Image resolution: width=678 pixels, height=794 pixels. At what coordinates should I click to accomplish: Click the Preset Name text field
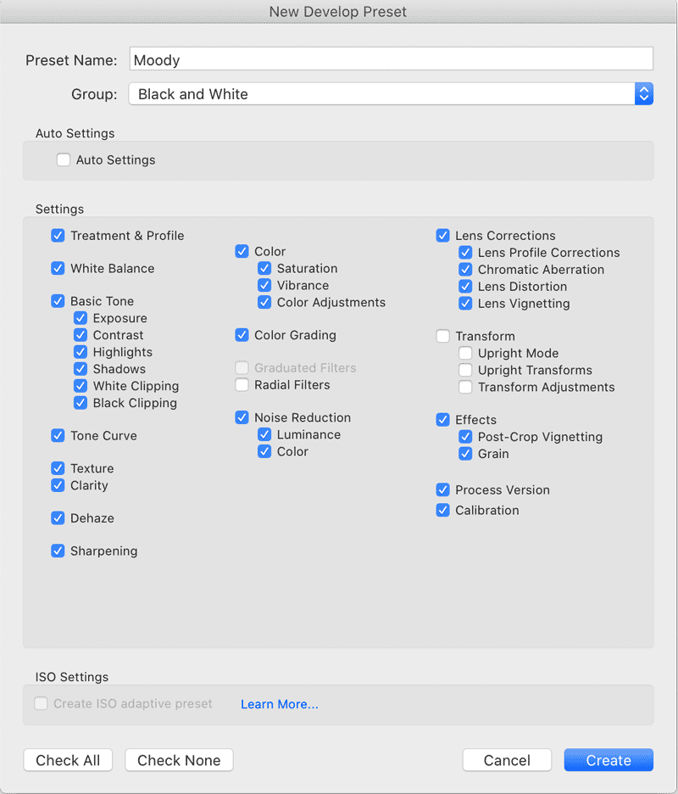(x=391, y=59)
